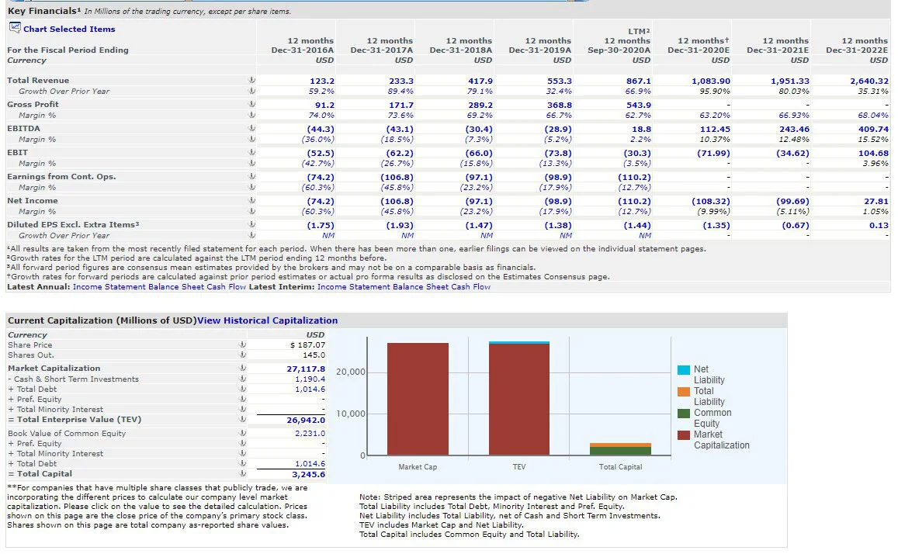Click pin icon of Margin % under Gross Profit
This screenshot has width=898, height=554.
[251, 115]
